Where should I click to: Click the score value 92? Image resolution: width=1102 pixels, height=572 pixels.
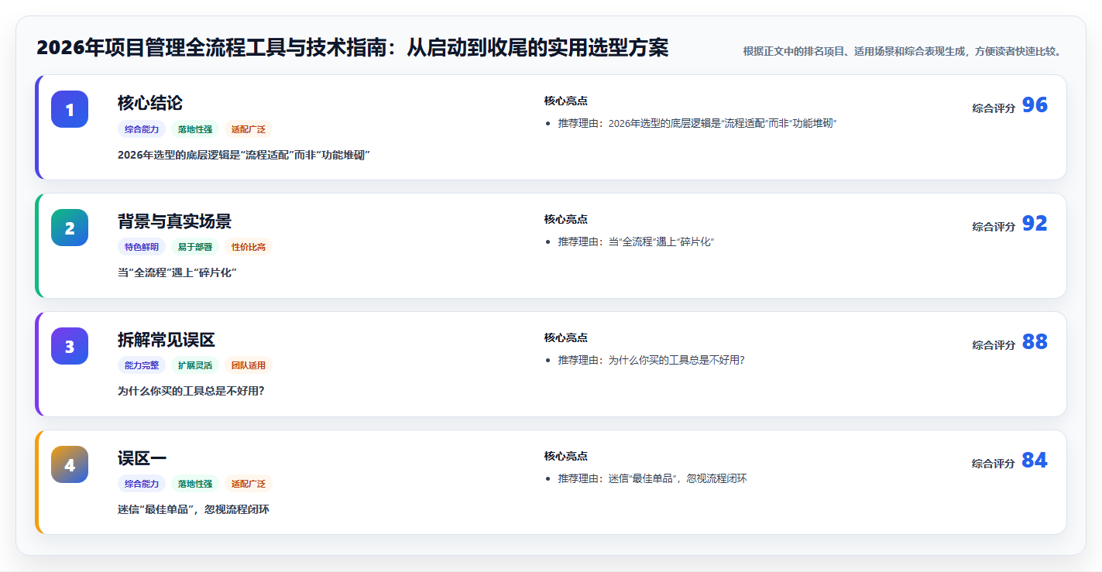click(x=1035, y=224)
